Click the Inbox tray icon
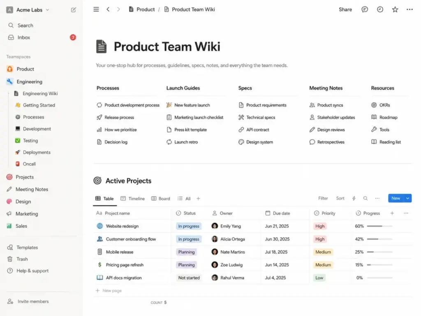The image size is (421, 316). click(11, 37)
